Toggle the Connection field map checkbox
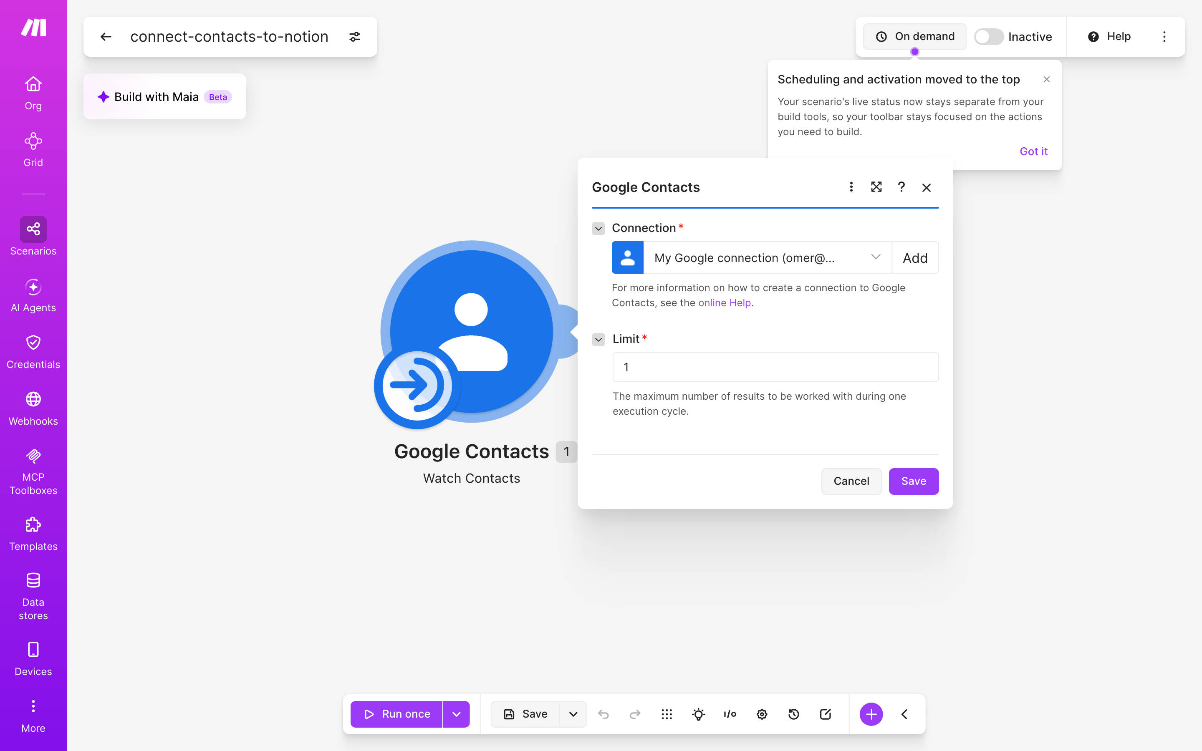This screenshot has width=1202, height=751. (x=598, y=229)
